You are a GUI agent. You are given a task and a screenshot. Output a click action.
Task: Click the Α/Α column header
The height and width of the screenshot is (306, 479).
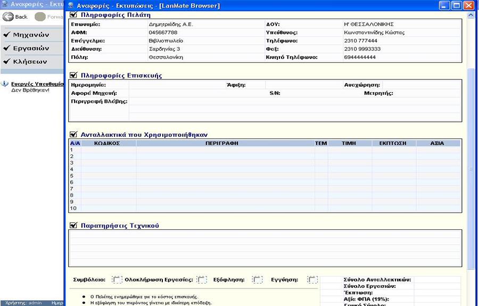(75, 143)
